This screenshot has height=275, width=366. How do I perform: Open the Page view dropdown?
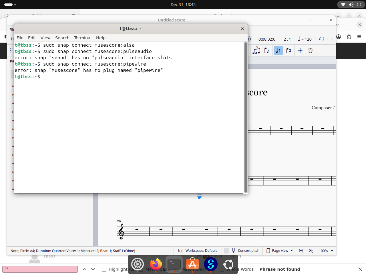pyautogui.click(x=280, y=251)
